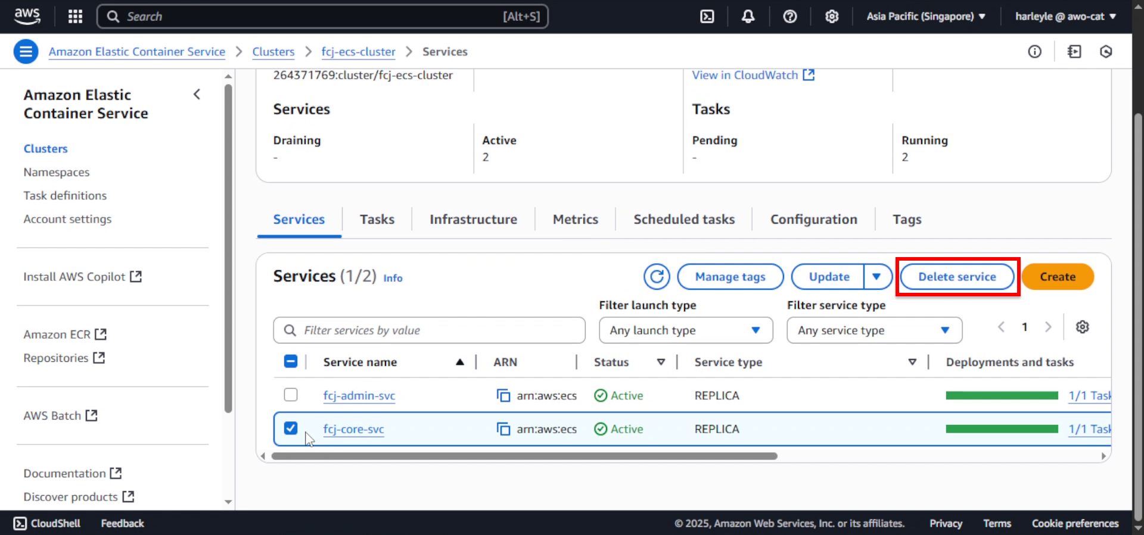
Task: Click the orange Create button
Action: click(x=1058, y=277)
